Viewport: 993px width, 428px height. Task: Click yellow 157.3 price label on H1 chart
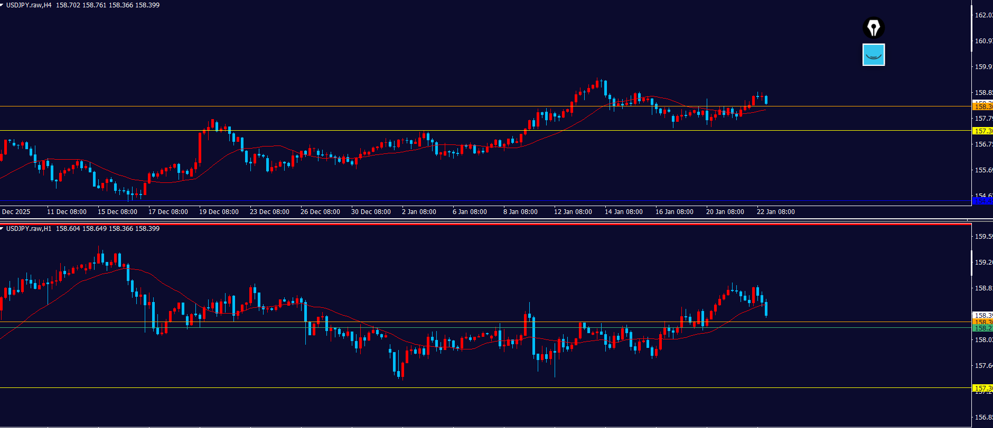click(982, 388)
